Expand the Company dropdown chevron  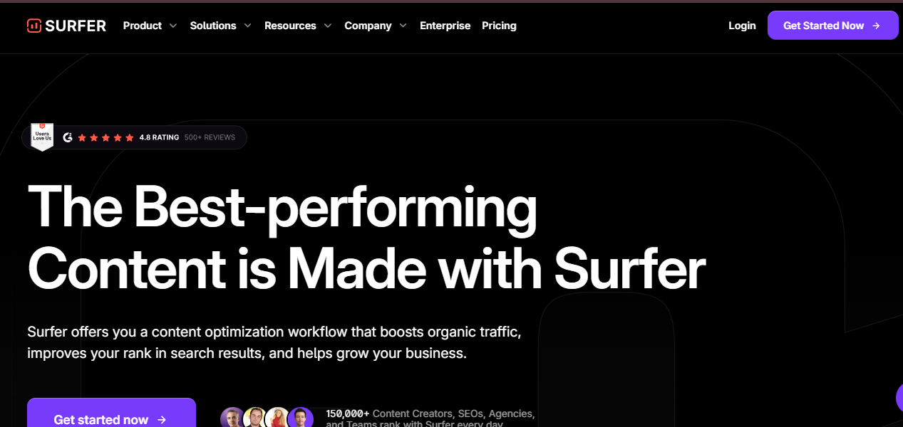click(403, 26)
